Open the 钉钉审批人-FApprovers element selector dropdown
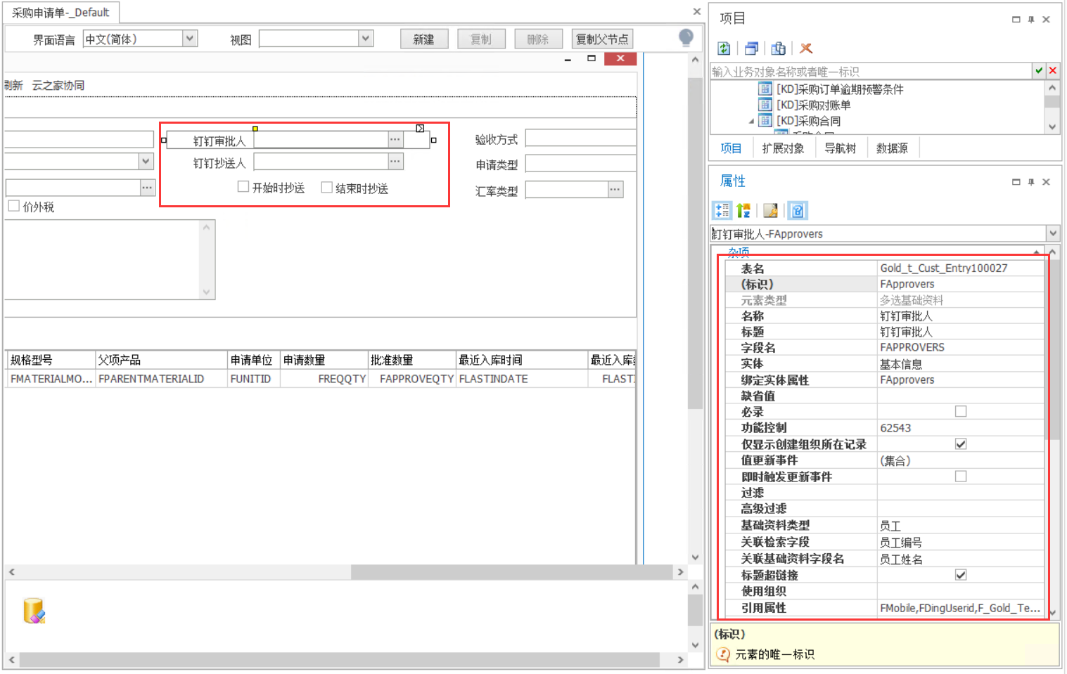This screenshot has width=1067, height=674. pos(1053,233)
